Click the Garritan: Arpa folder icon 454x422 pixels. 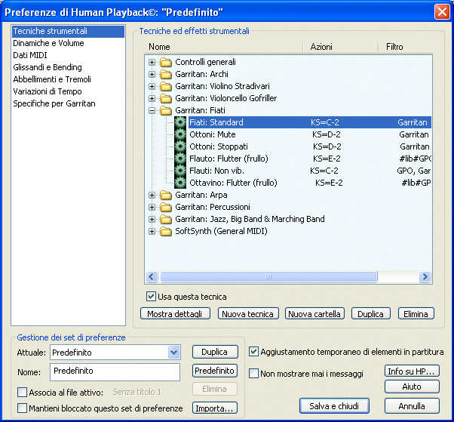(x=166, y=195)
